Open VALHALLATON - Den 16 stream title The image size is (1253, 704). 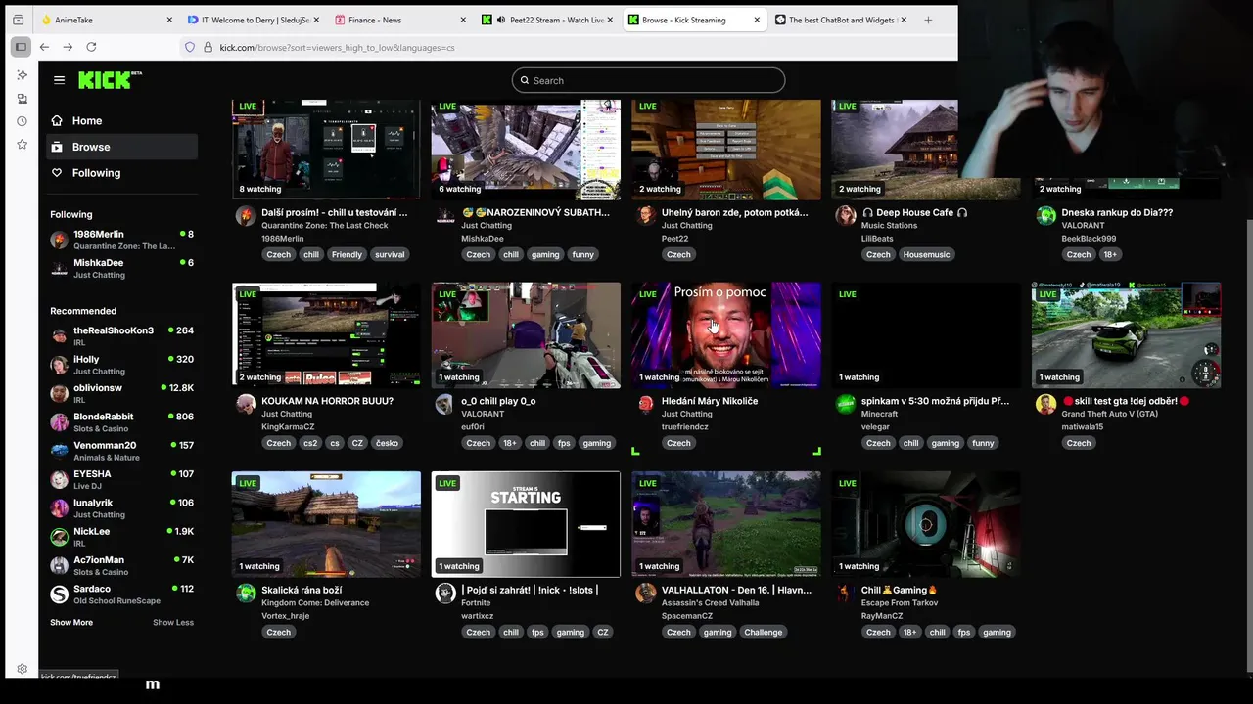click(x=736, y=591)
